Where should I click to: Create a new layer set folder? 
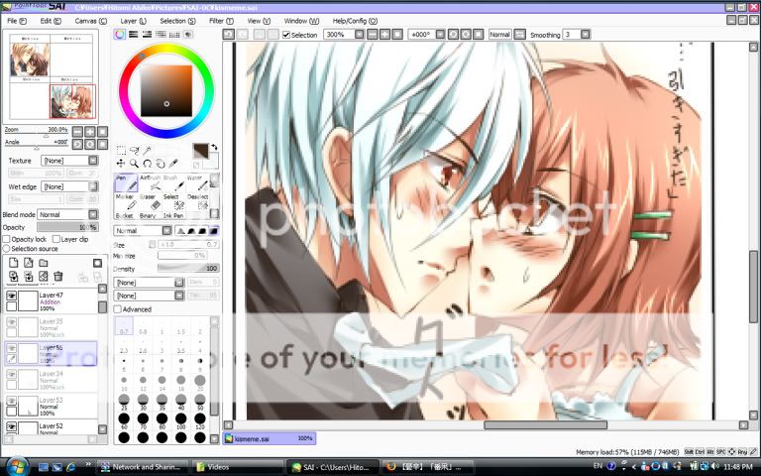pyautogui.click(x=44, y=263)
